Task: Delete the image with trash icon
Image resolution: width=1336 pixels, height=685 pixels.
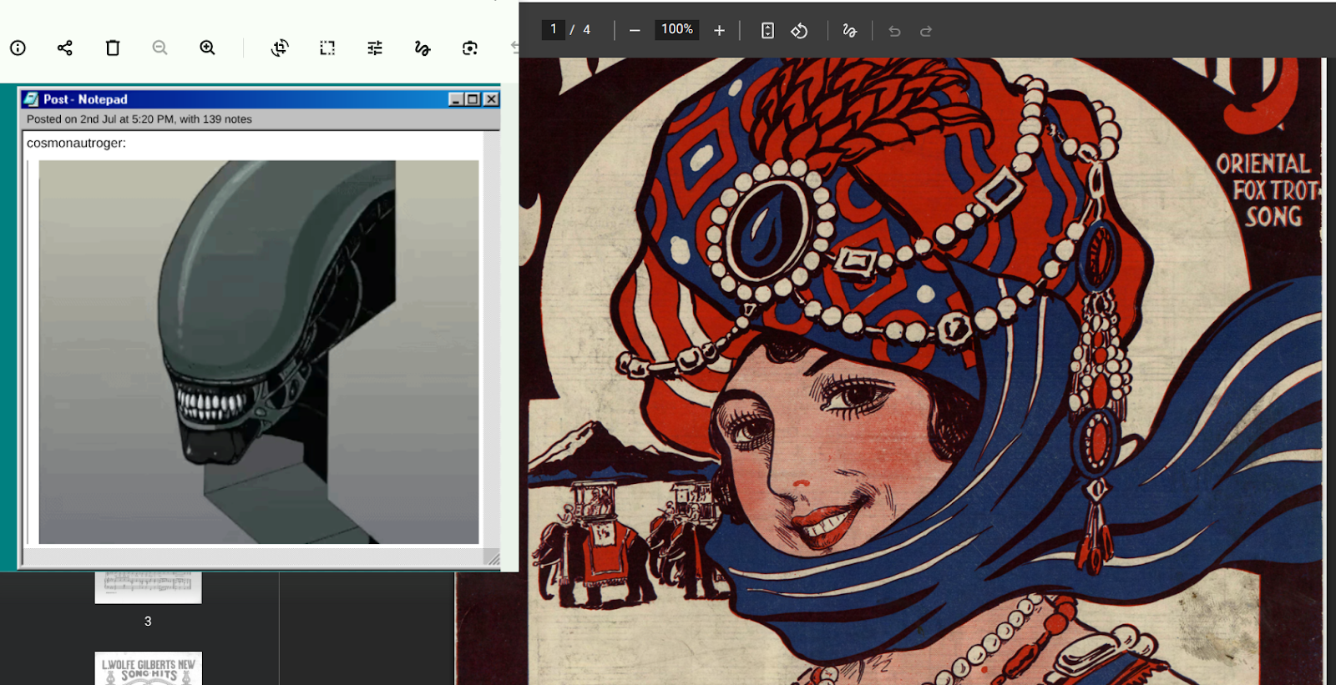Action: [x=113, y=48]
